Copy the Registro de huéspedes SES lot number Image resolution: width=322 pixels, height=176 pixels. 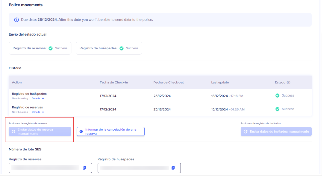173,168
